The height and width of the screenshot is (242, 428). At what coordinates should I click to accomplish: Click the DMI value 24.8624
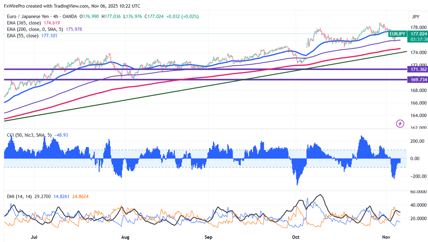[80, 197]
